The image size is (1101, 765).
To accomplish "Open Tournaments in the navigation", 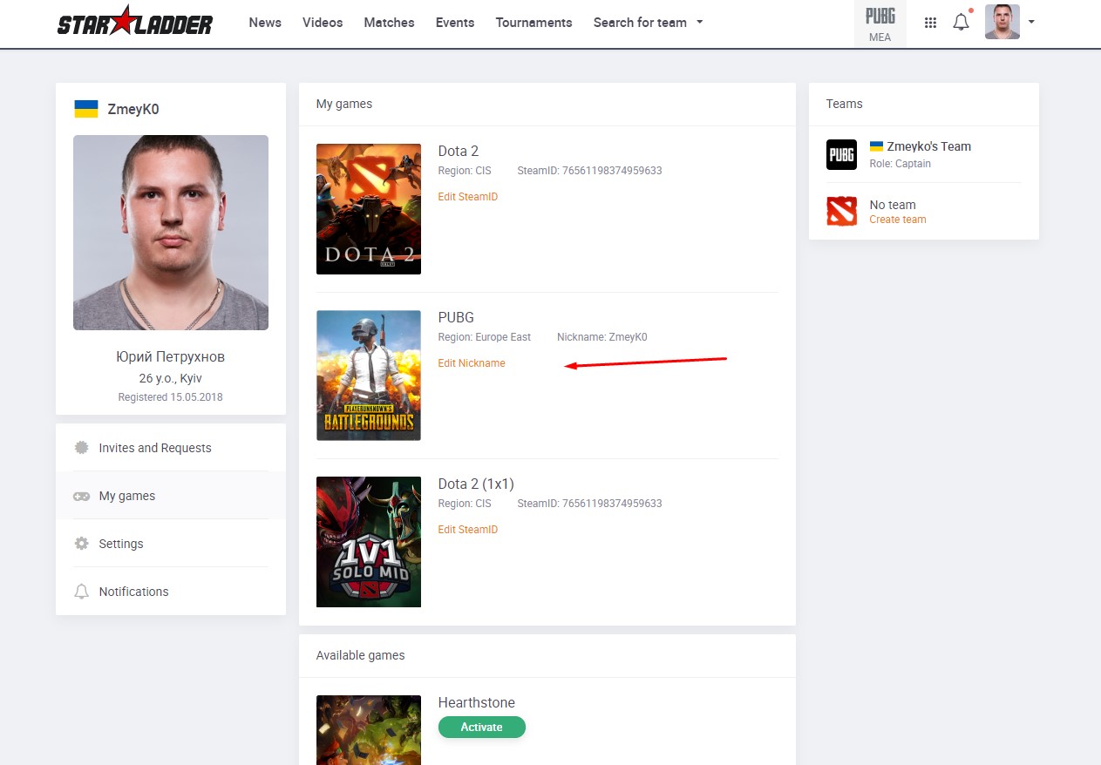I will (x=534, y=23).
